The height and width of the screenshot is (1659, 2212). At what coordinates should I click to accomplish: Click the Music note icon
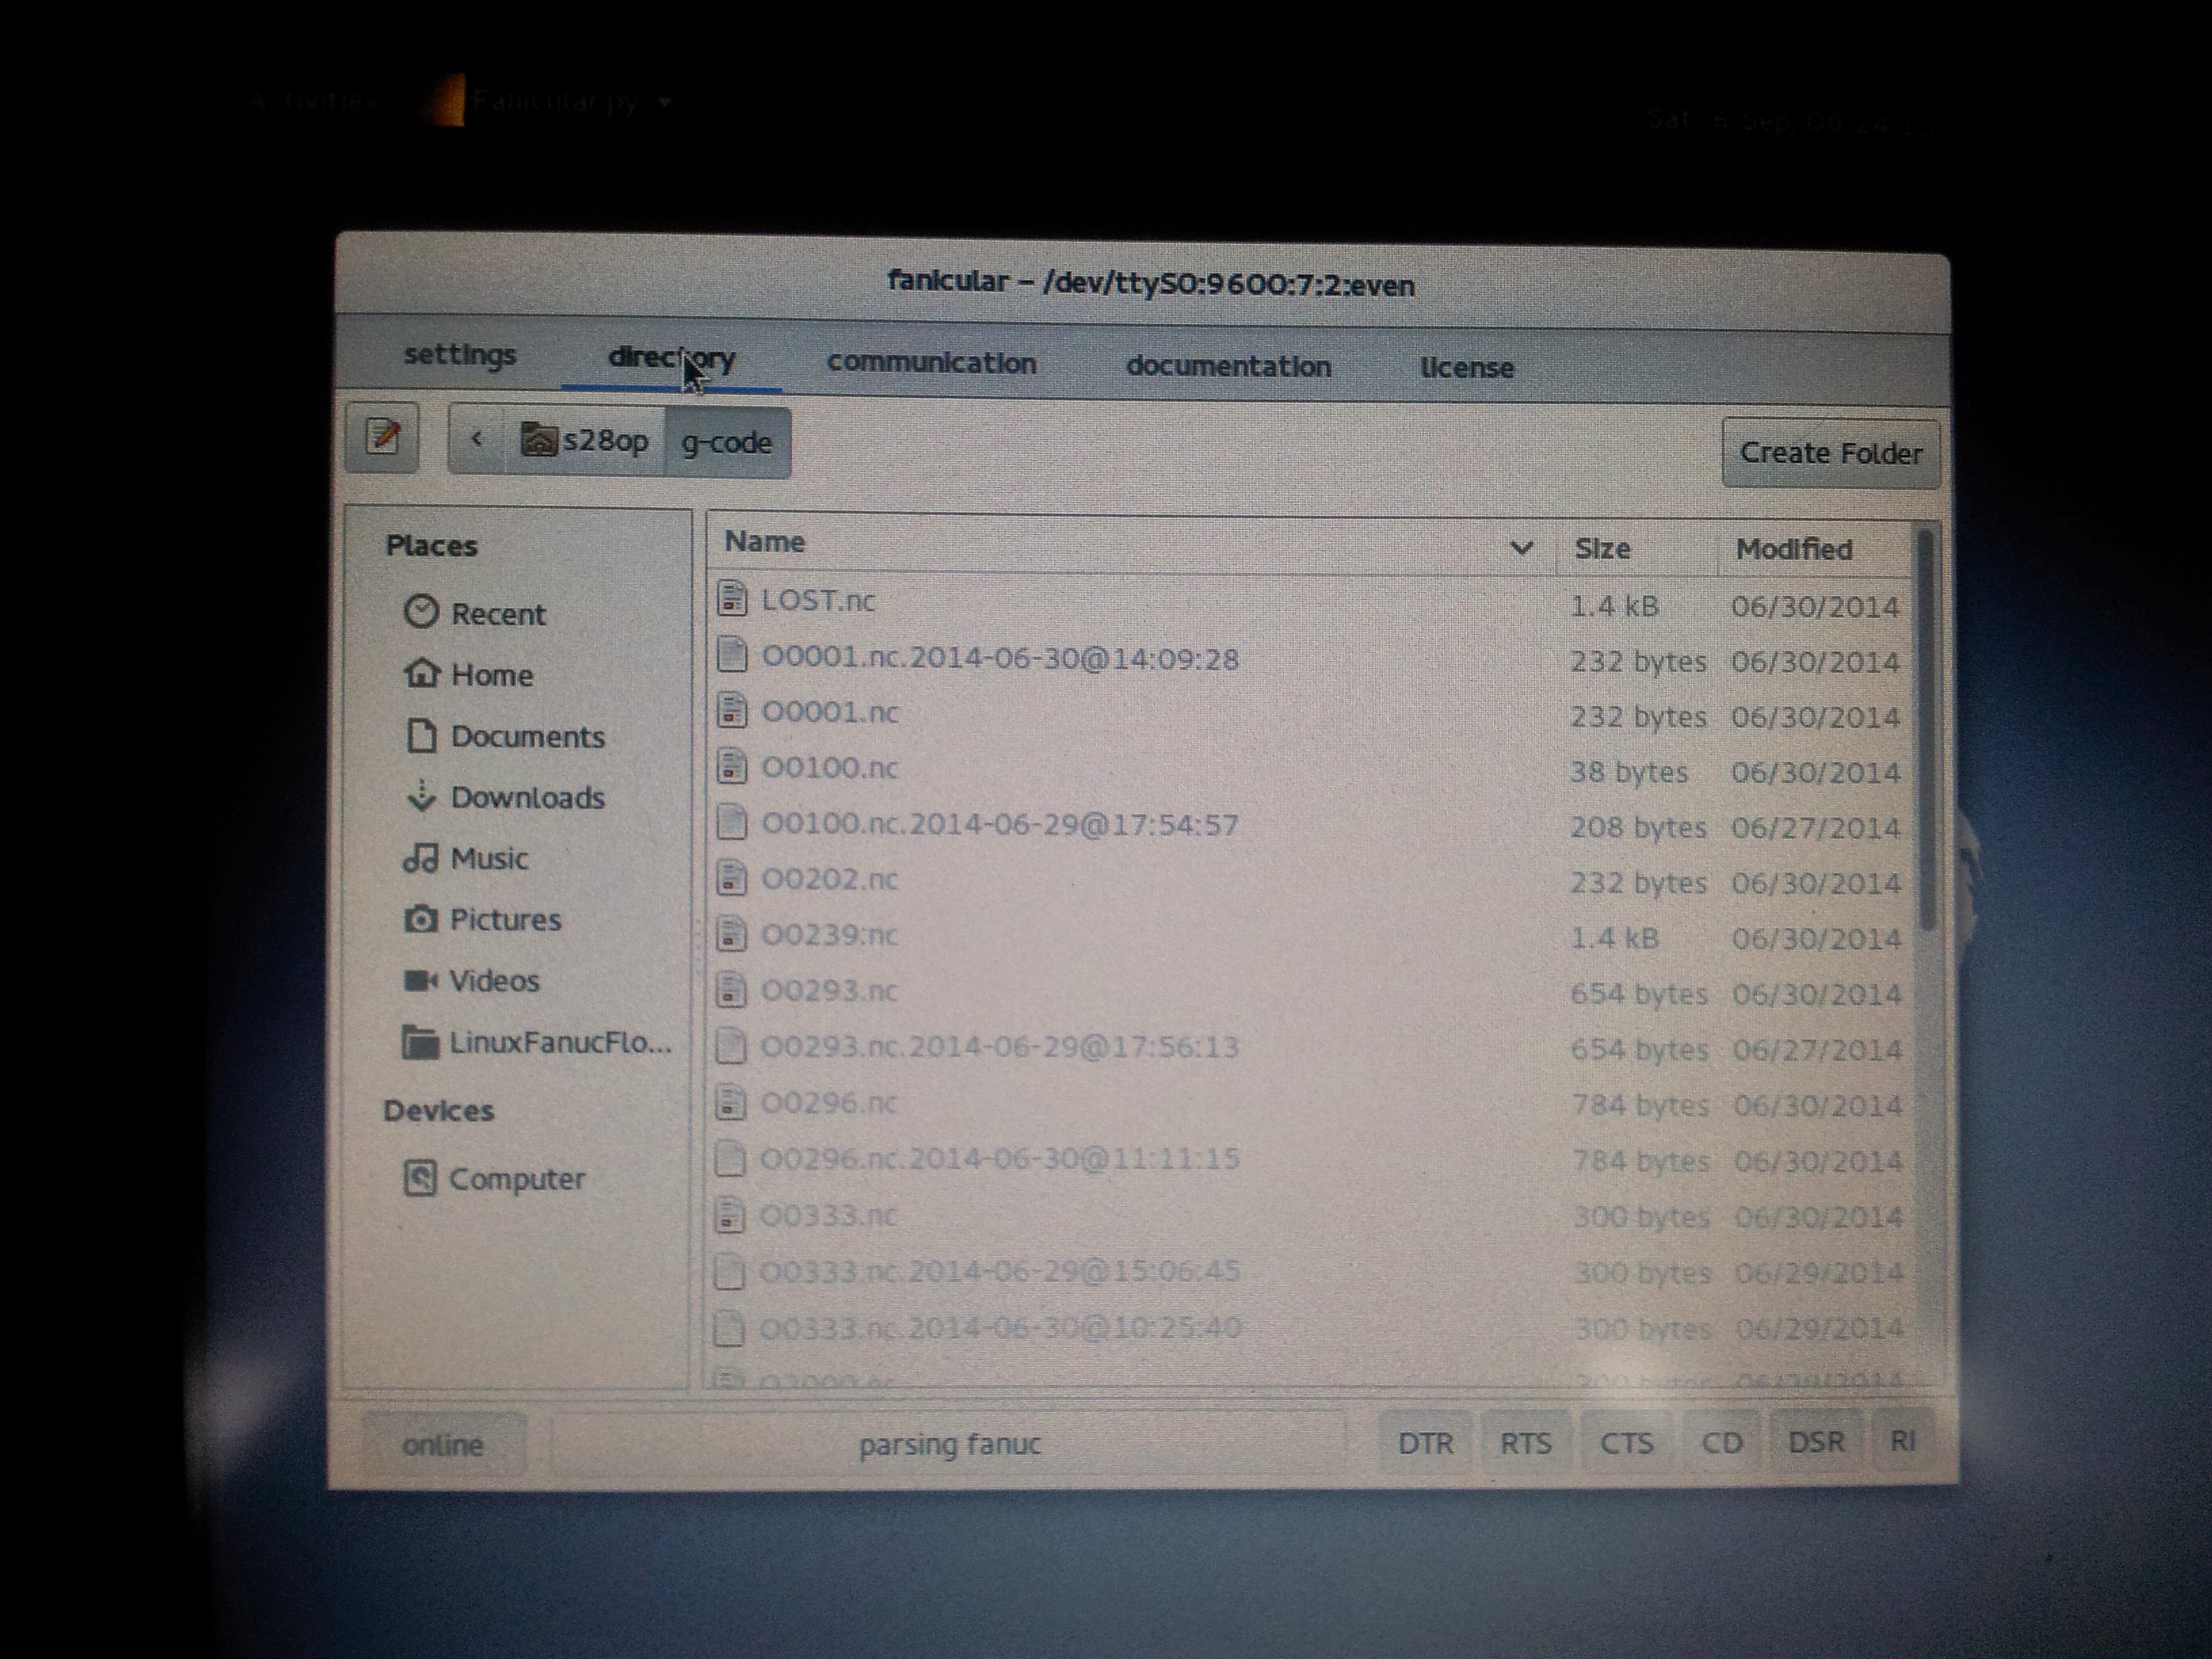(x=420, y=858)
